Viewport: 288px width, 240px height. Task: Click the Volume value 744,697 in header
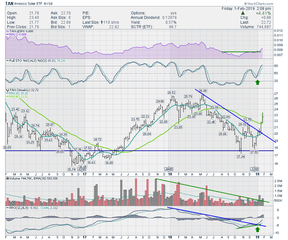tap(264, 27)
